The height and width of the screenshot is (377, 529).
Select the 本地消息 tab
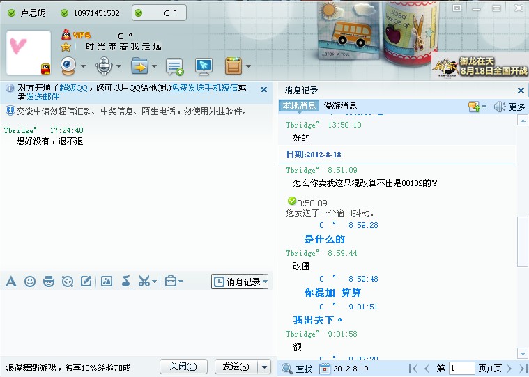click(x=298, y=106)
